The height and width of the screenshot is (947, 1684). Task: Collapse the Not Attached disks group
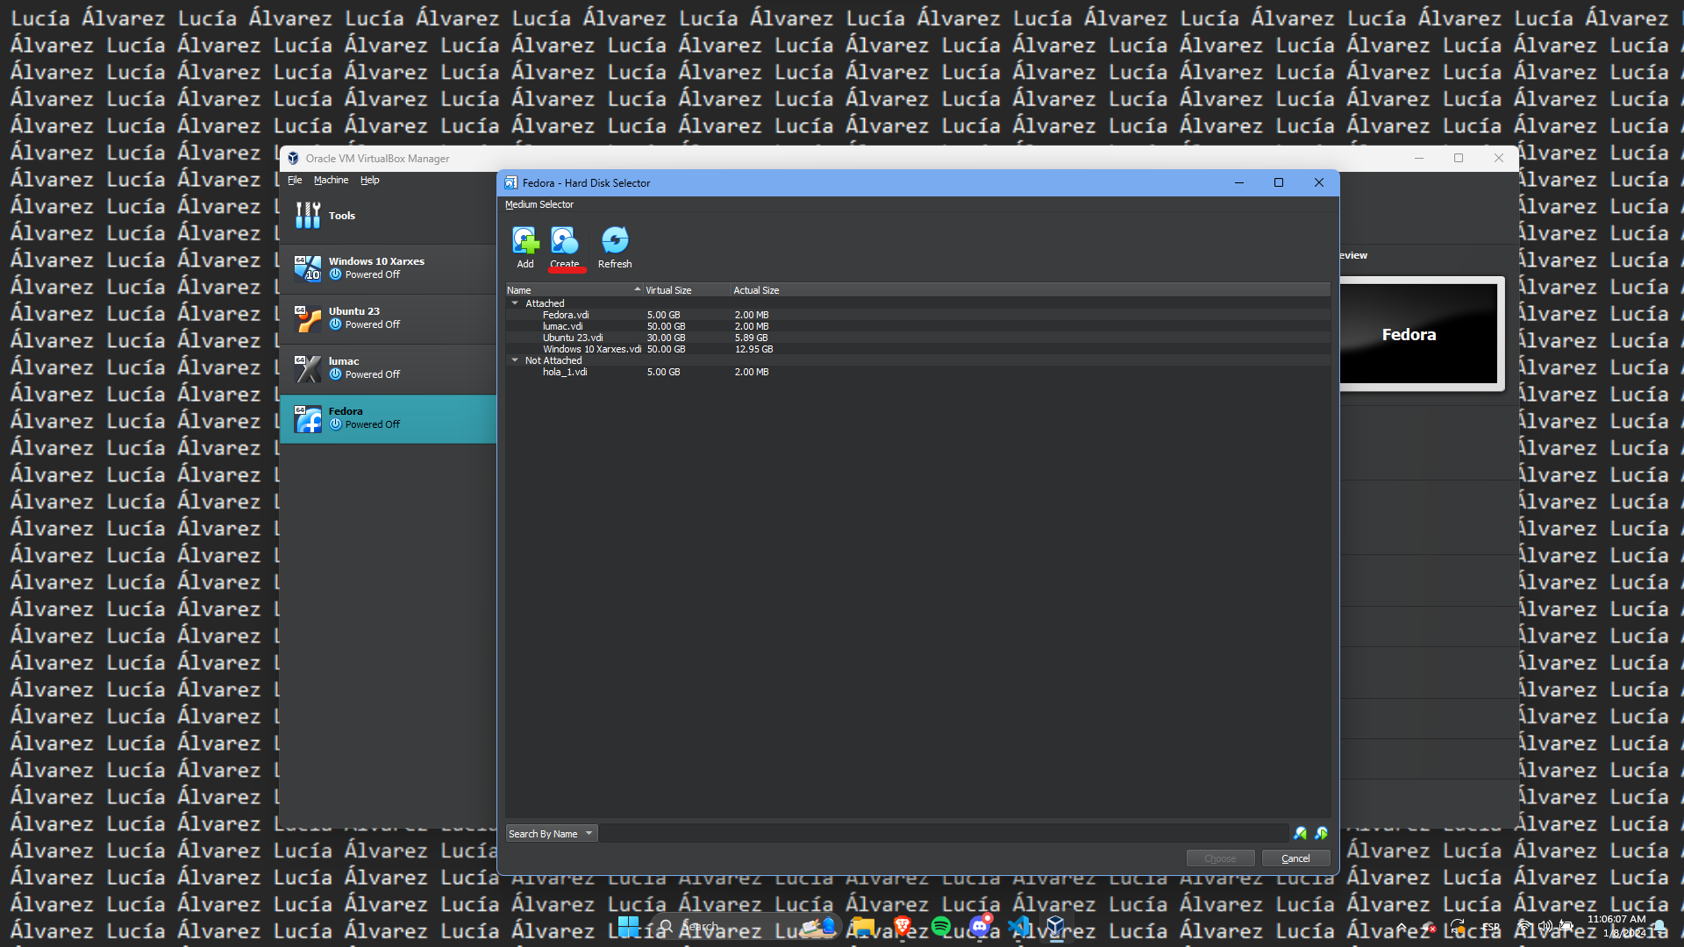[515, 360]
